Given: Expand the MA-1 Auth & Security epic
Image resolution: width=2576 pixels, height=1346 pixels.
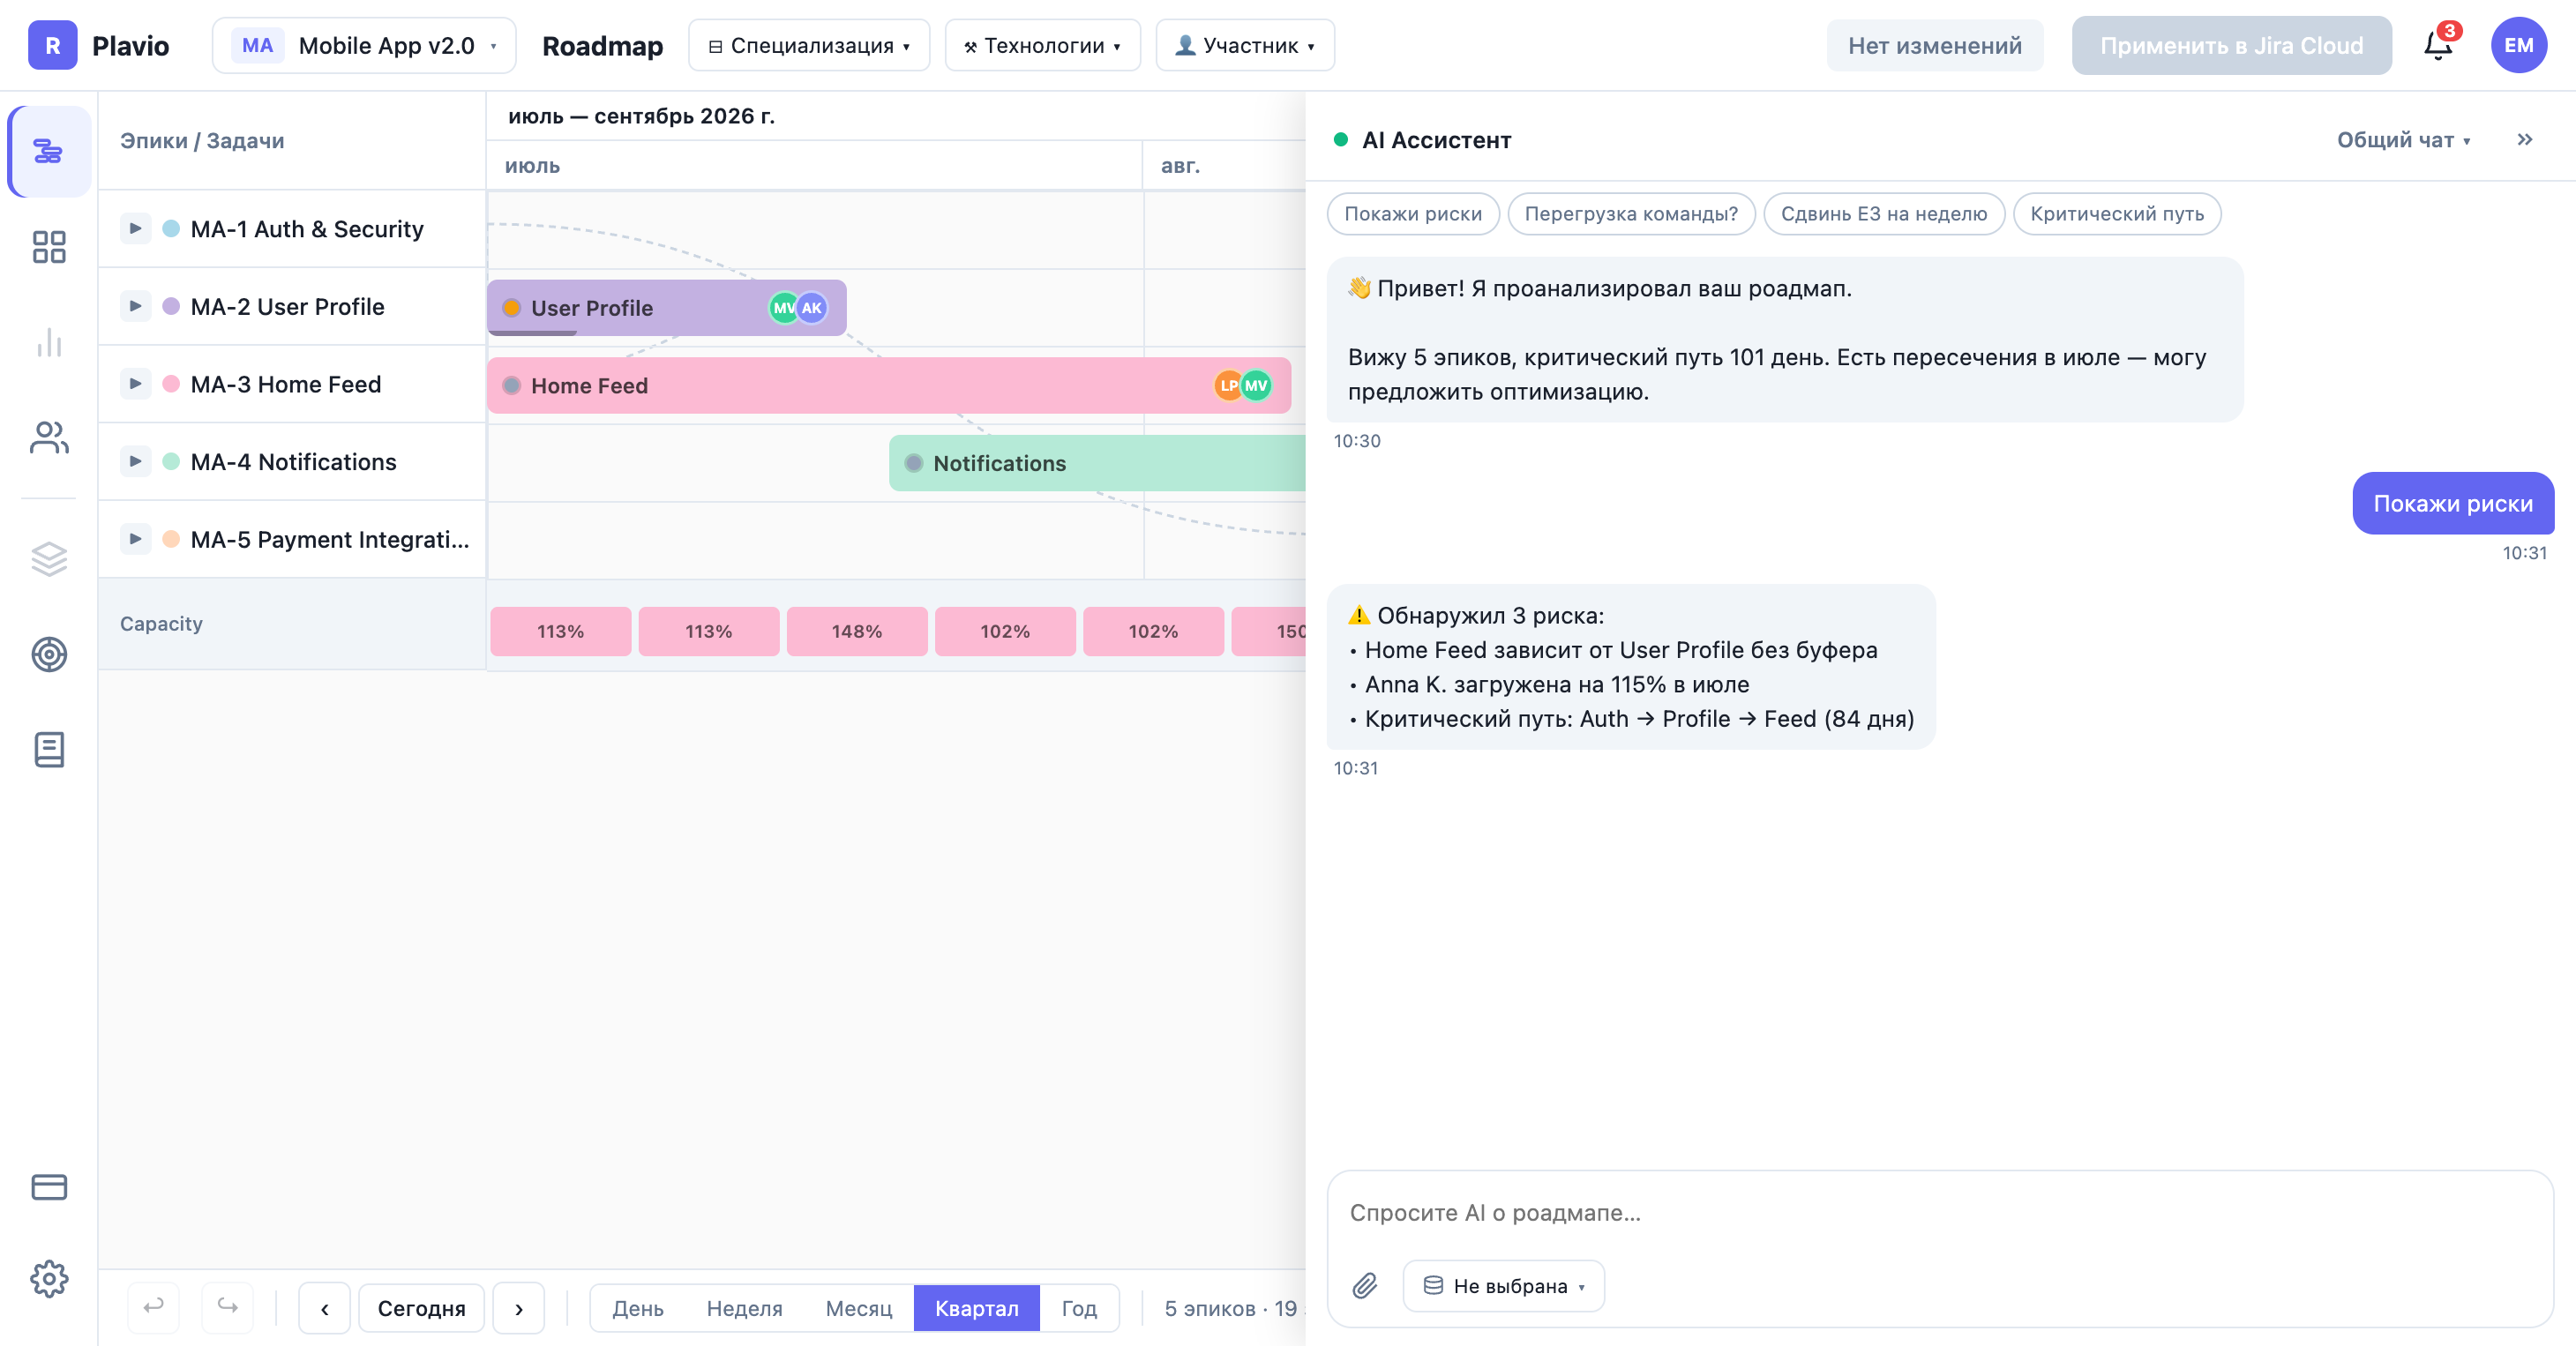Looking at the screenshot, I should coord(135,228).
